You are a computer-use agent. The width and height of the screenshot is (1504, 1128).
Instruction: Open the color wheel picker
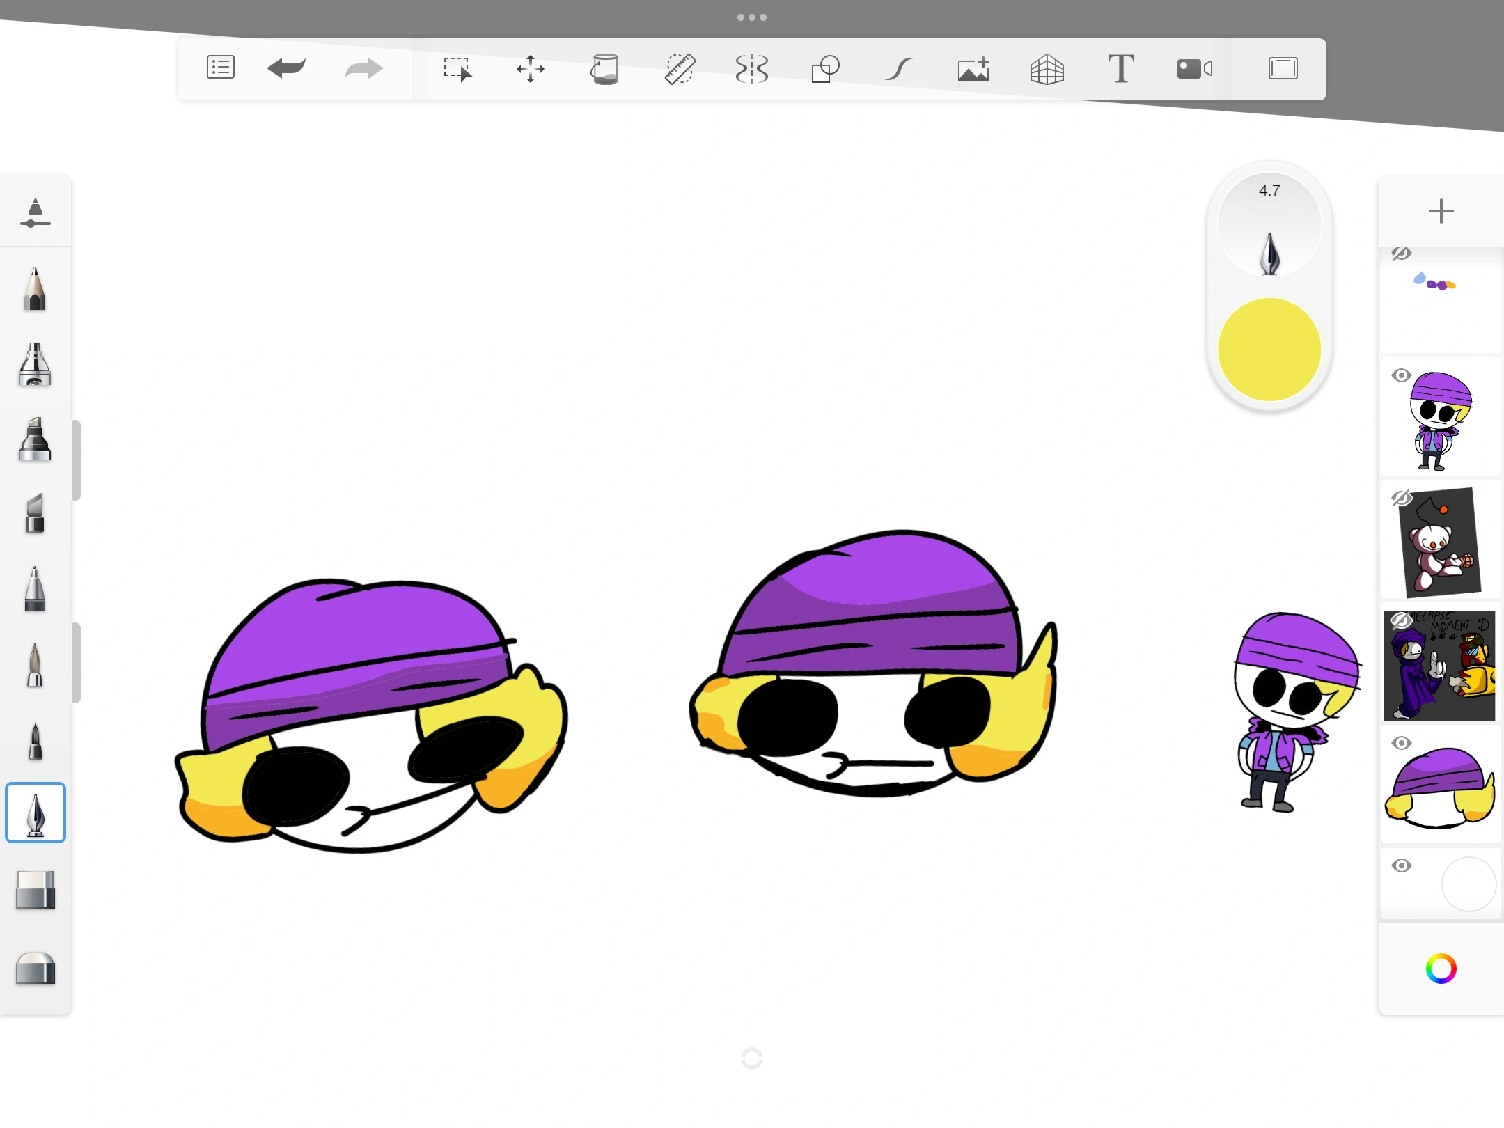1441,969
